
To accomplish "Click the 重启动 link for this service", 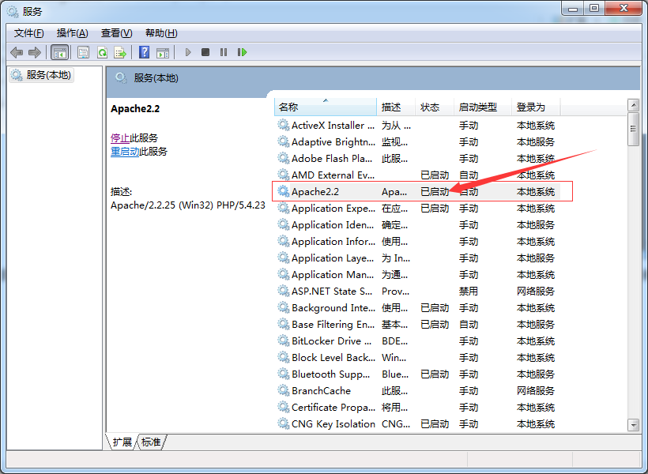I will [125, 152].
